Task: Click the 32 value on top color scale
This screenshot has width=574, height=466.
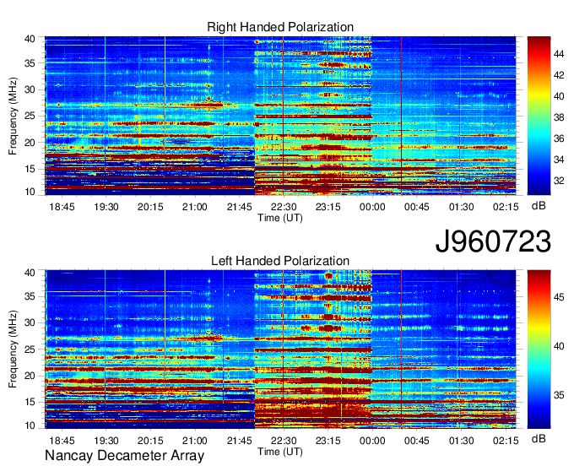Action: (x=559, y=181)
